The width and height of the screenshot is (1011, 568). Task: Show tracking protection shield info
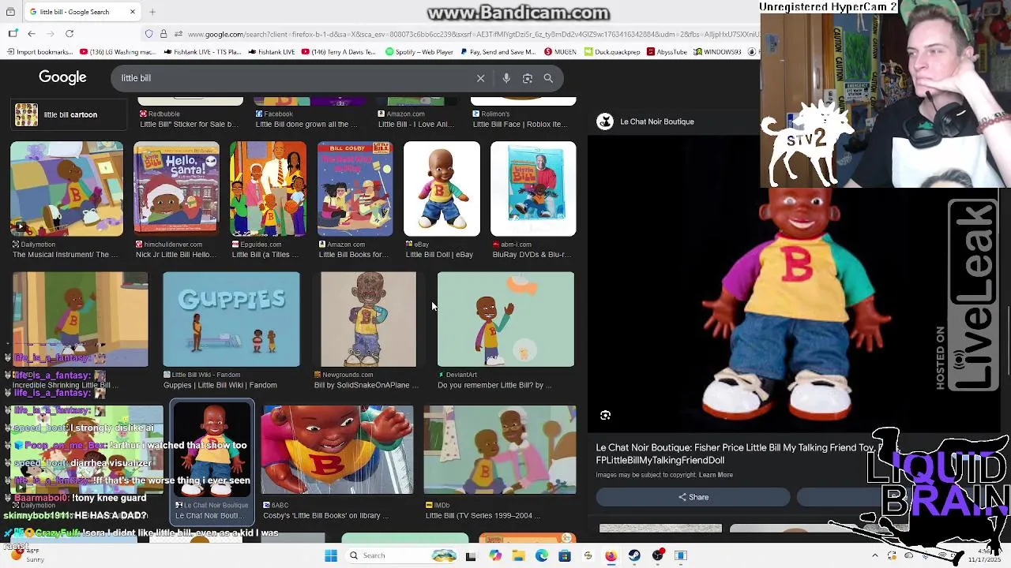[149, 34]
